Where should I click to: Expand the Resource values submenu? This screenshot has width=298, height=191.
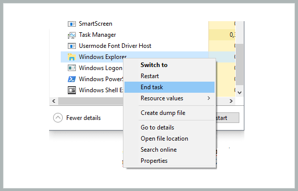point(169,98)
